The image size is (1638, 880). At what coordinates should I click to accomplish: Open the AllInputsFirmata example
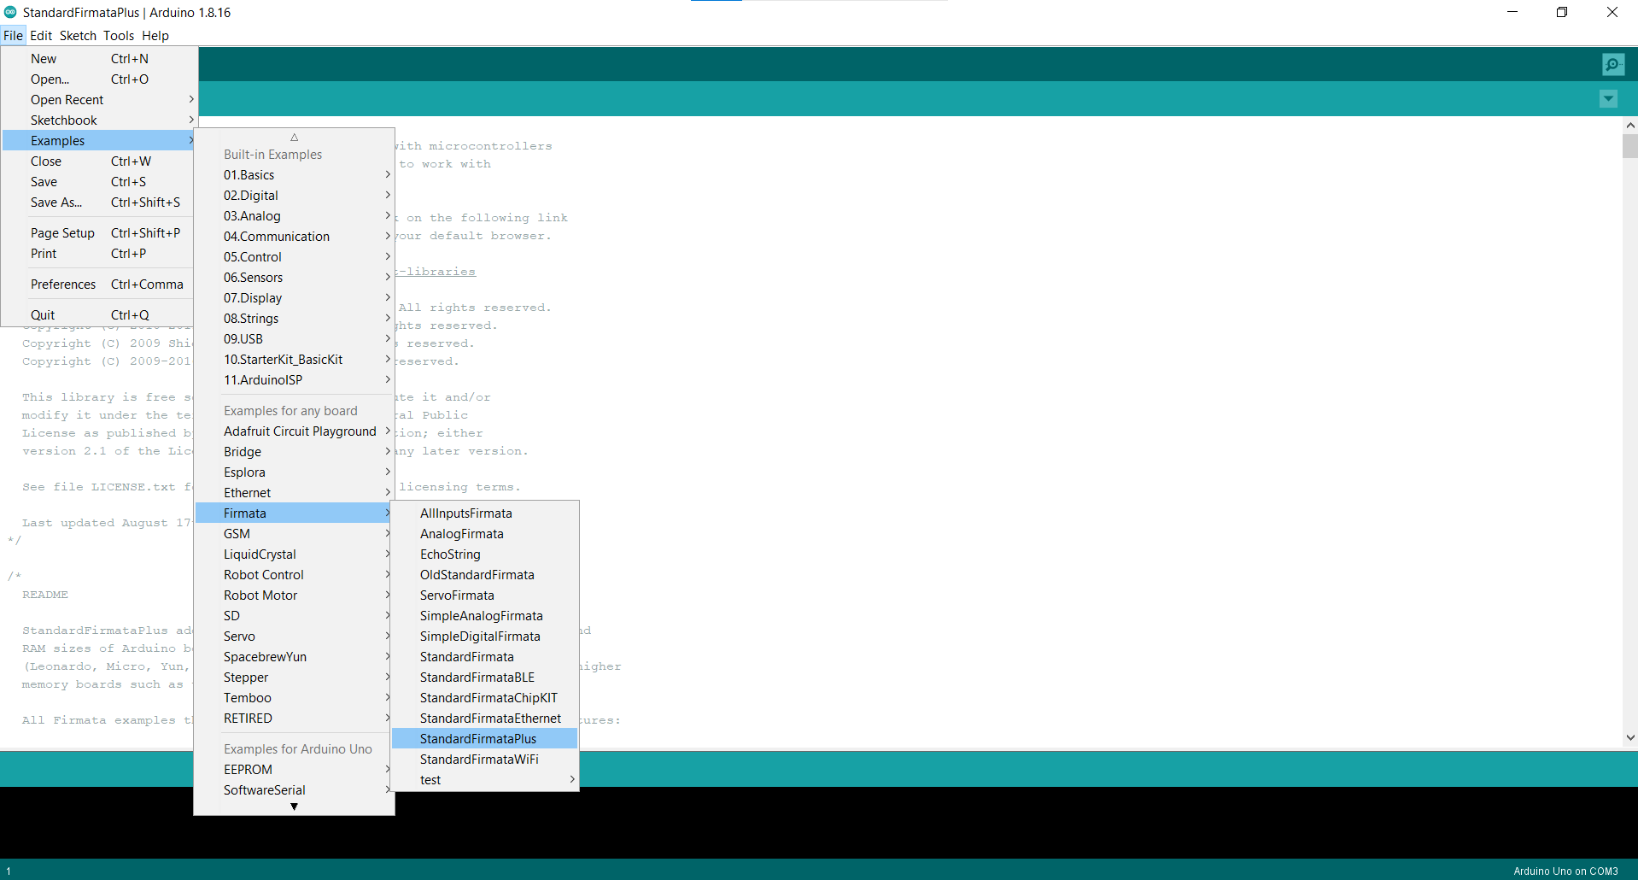tap(485, 513)
